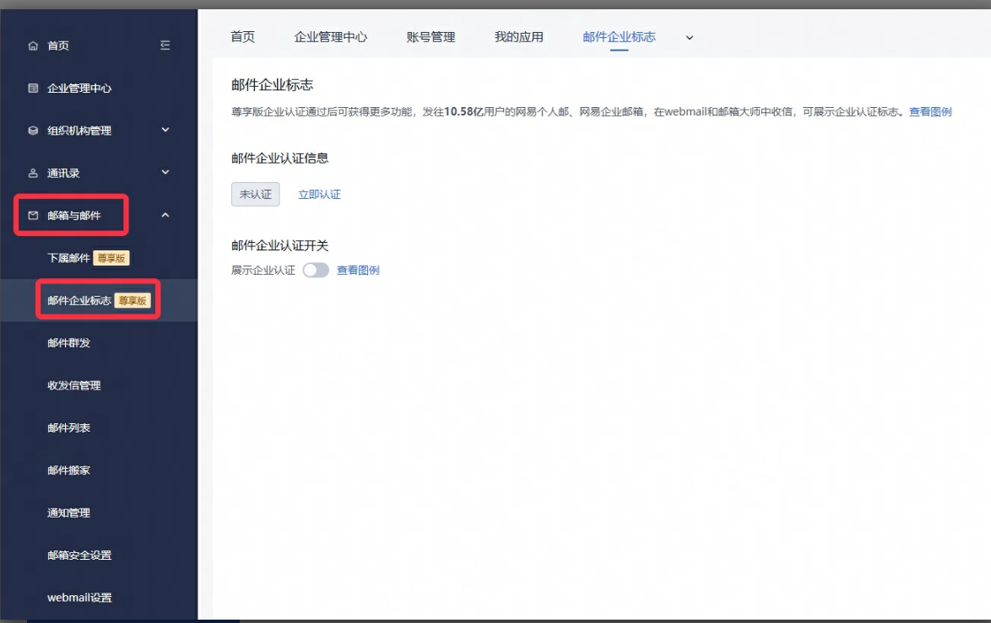This screenshot has width=991, height=623.
Task: Collapse the sidebar using the menu fold icon
Action: coord(165,46)
